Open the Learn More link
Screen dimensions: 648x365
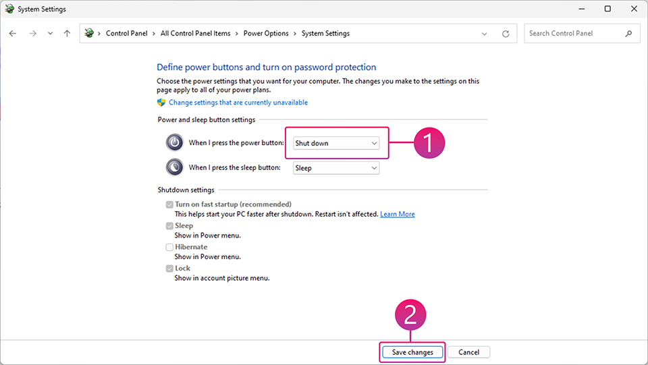397,214
